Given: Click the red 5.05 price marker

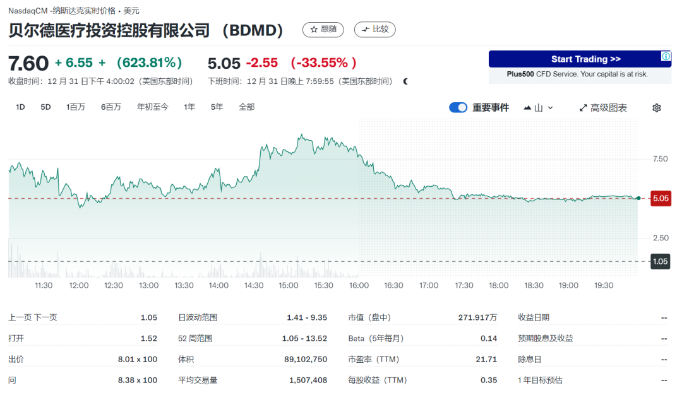Looking at the screenshot, I should [x=661, y=199].
